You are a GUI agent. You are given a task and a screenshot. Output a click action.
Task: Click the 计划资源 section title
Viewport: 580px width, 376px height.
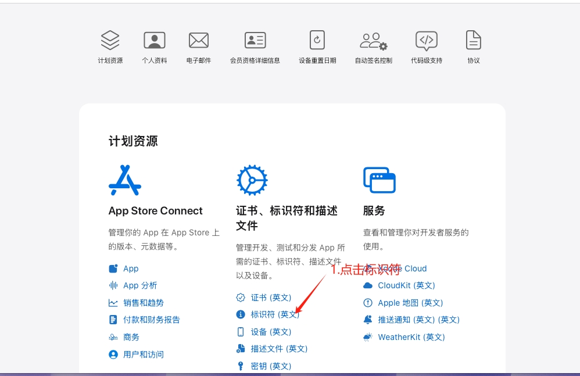[133, 141]
